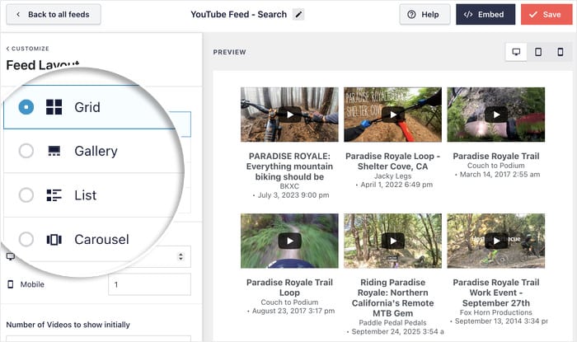Viewport: 577px width, 342px height.
Task: Switch preview to mobile view icon
Action: pos(561,52)
